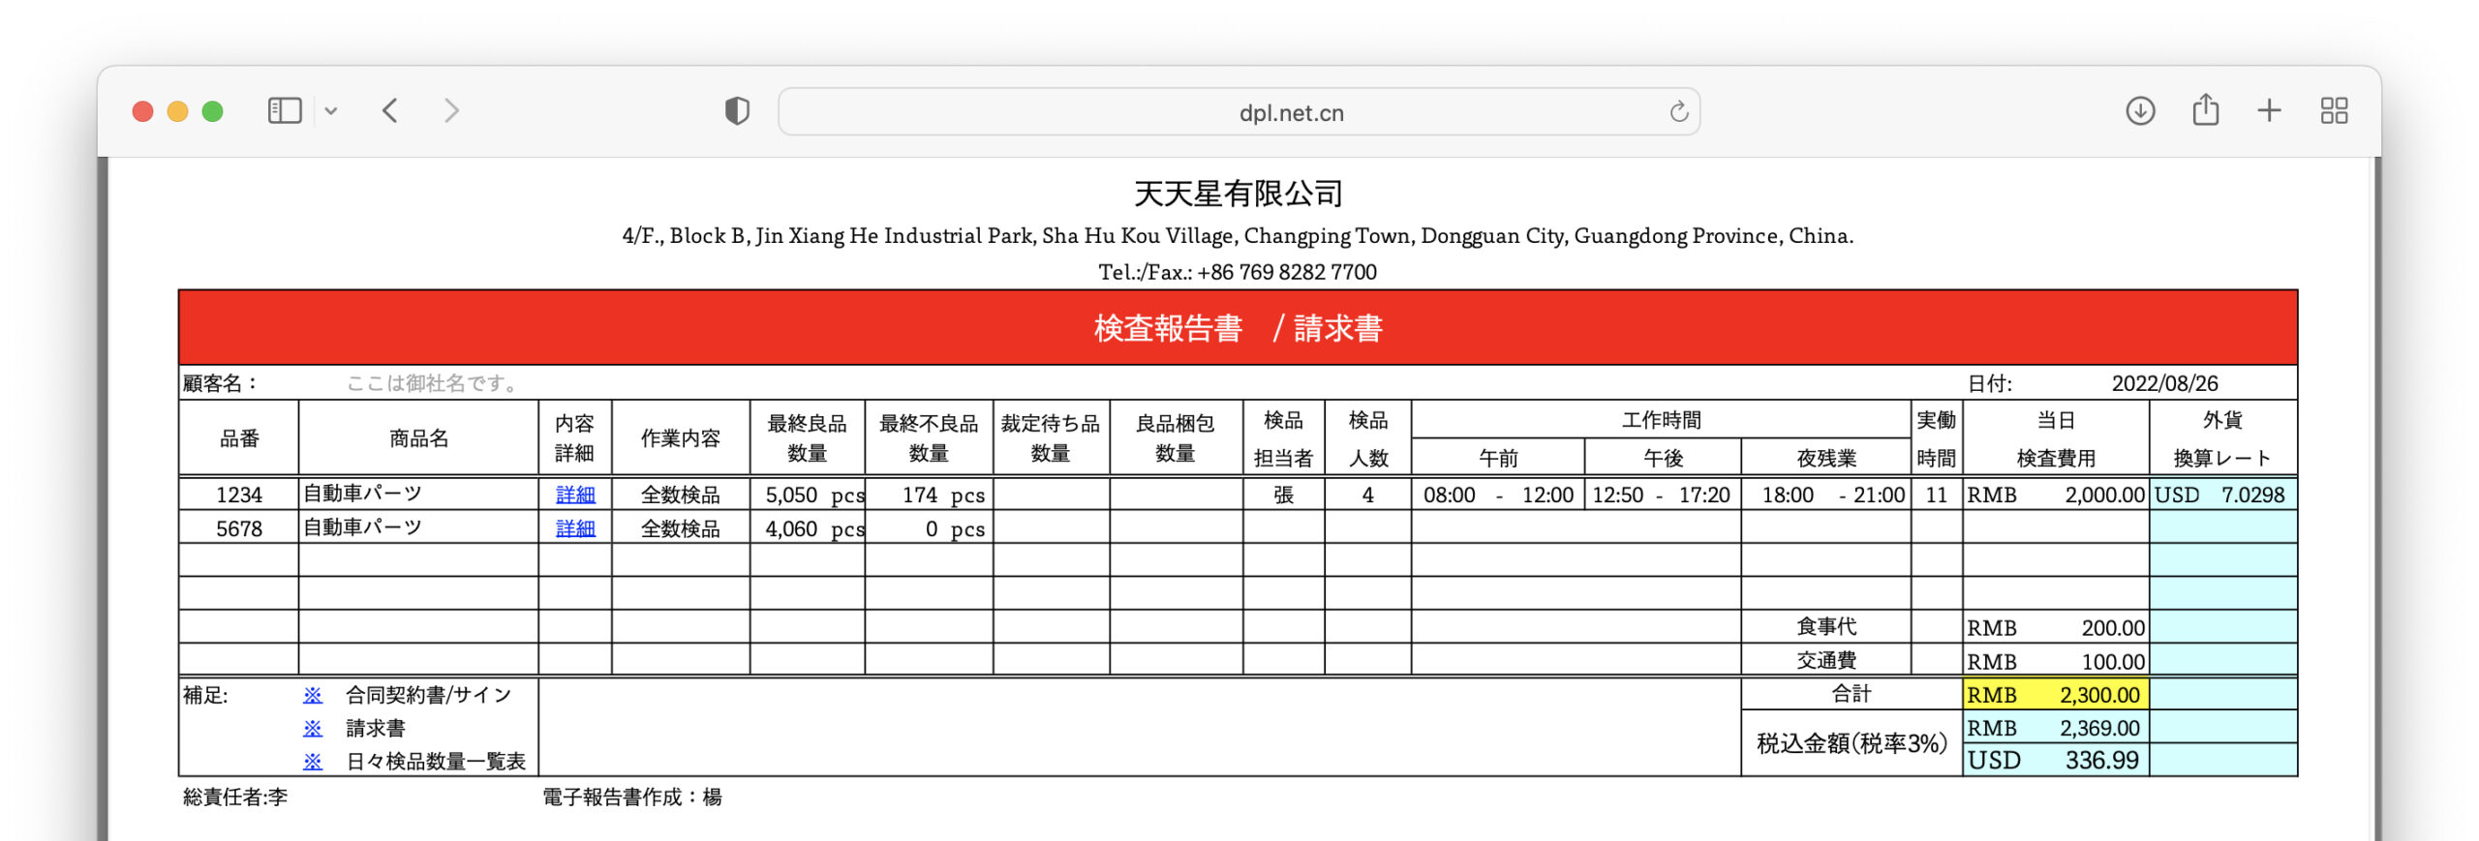Open the privacy report shield icon
Viewport: 2479px width, 841px height.
(x=737, y=111)
